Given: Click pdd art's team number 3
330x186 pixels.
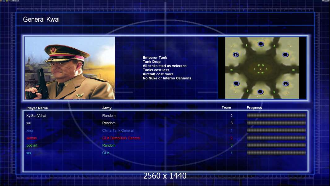Looking at the screenshot, I should pyautogui.click(x=232, y=145).
